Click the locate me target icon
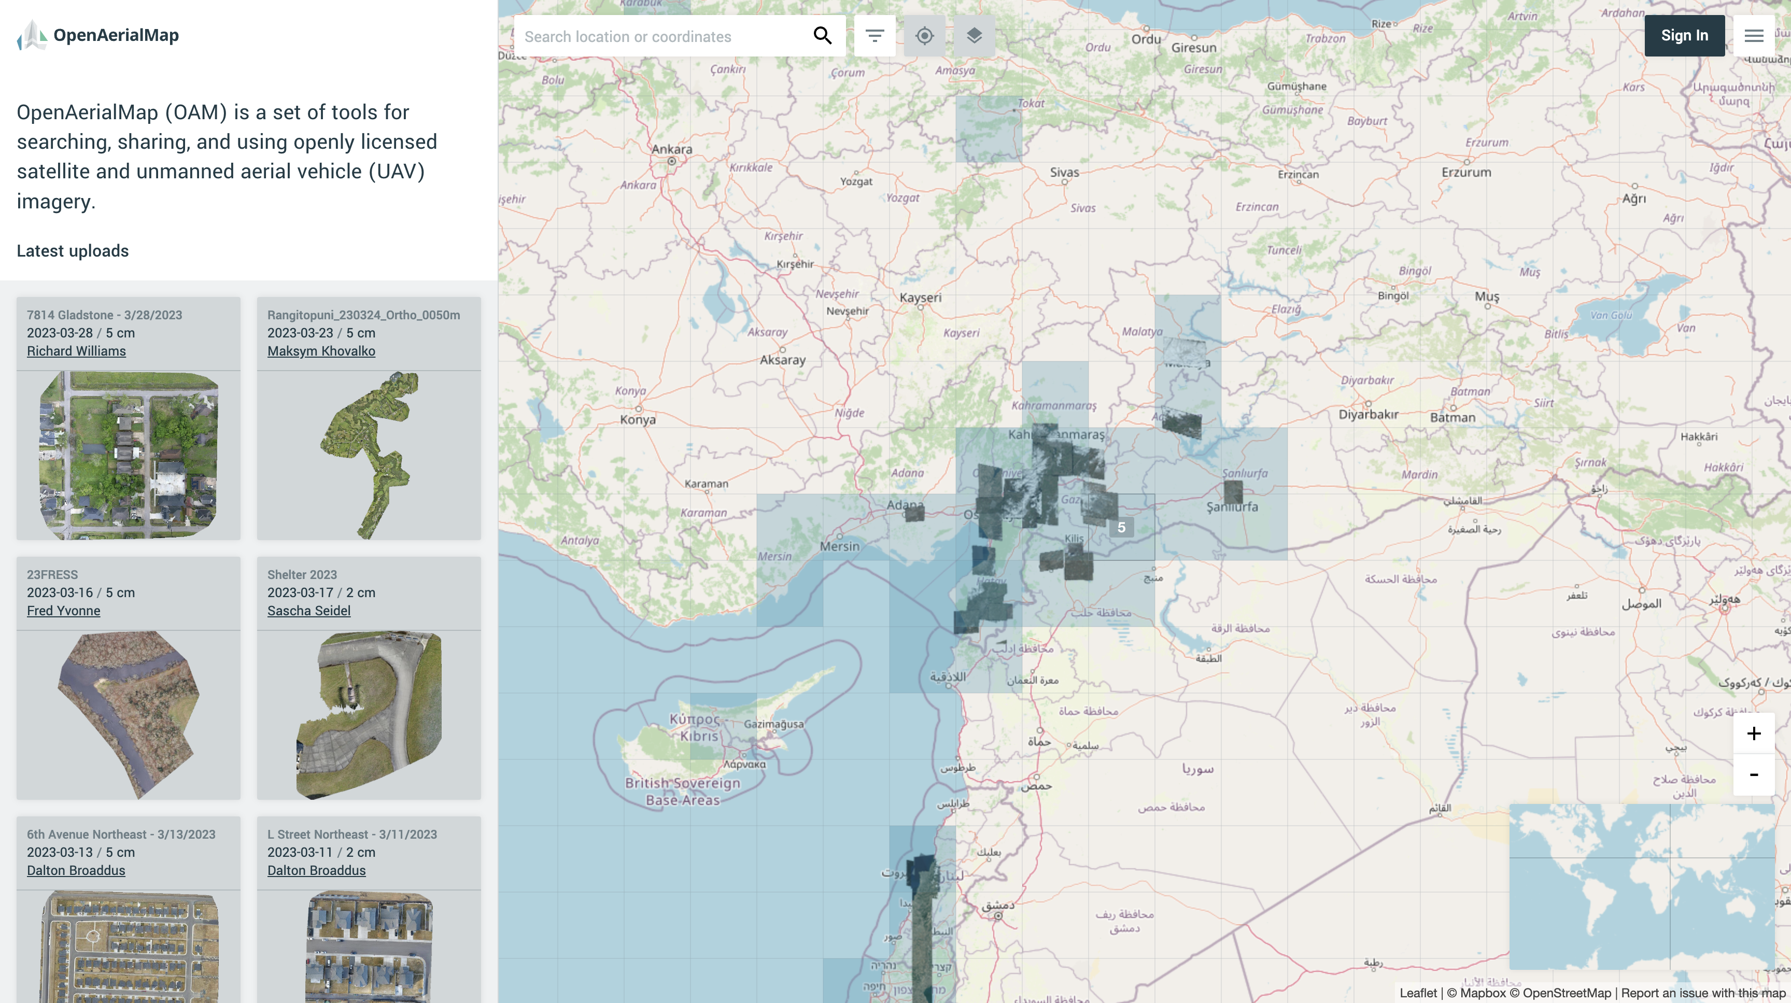 (x=925, y=35)
